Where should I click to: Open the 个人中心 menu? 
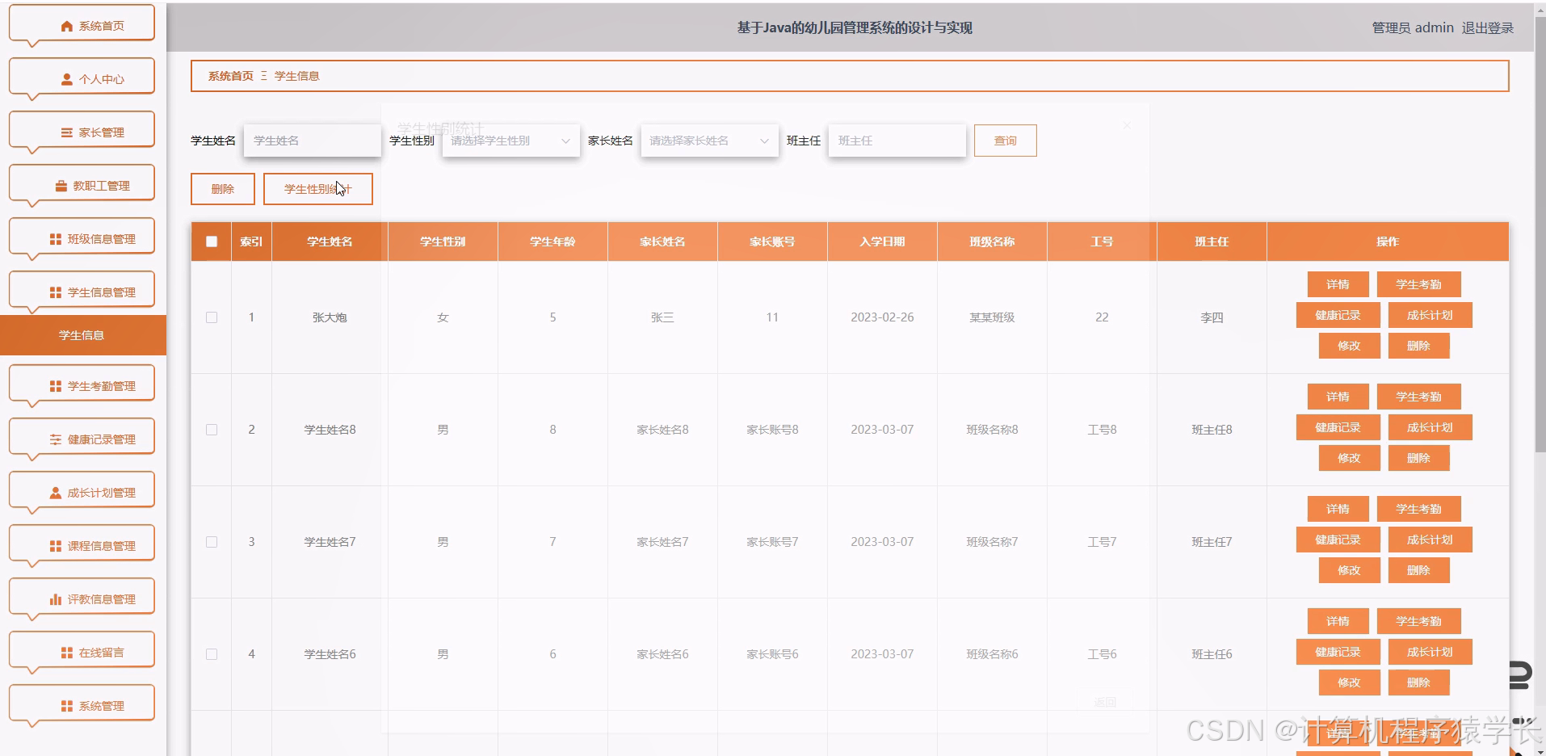click(x=82, y=77)
